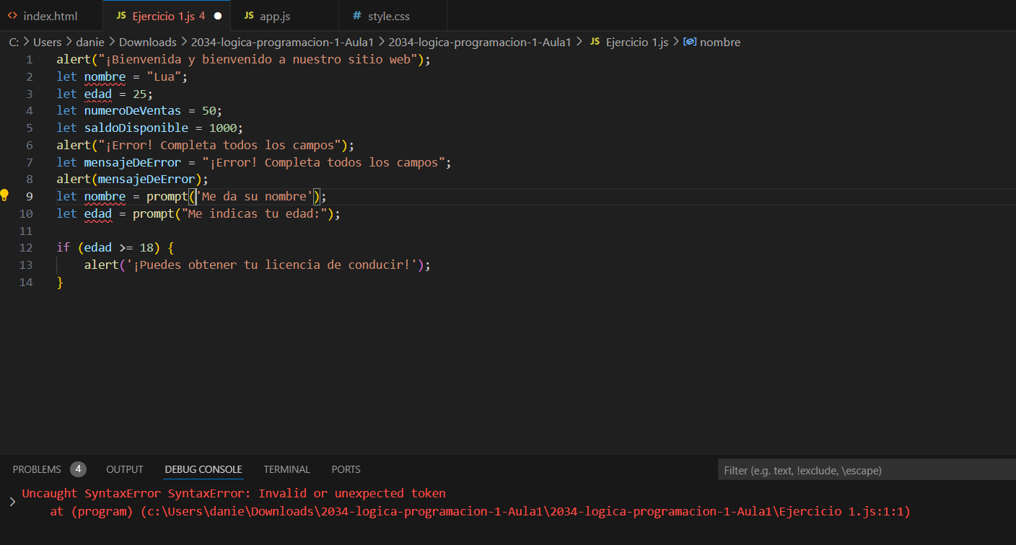Image resolution: width=1016 pixels, height=545 pixels.
Task: Click the JS icon on app.js tab
Action: pos(249,15)
